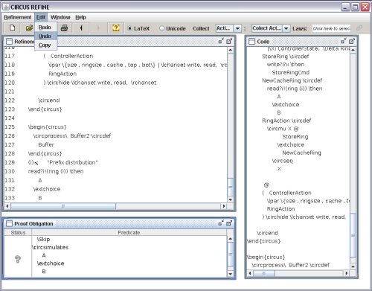Click the new document toolbar icon
The height and width of the screenshot is (291, 372).
pos(12,28)
